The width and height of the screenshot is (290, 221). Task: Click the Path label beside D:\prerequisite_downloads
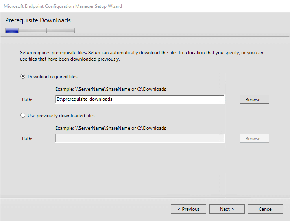click(x=27, y=100)
